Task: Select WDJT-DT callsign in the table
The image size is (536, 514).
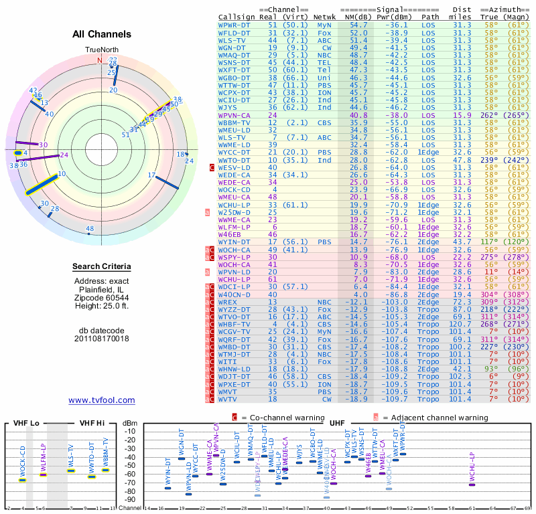Action: 234,377
